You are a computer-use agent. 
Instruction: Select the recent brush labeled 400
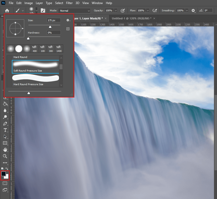click(35, 49)
